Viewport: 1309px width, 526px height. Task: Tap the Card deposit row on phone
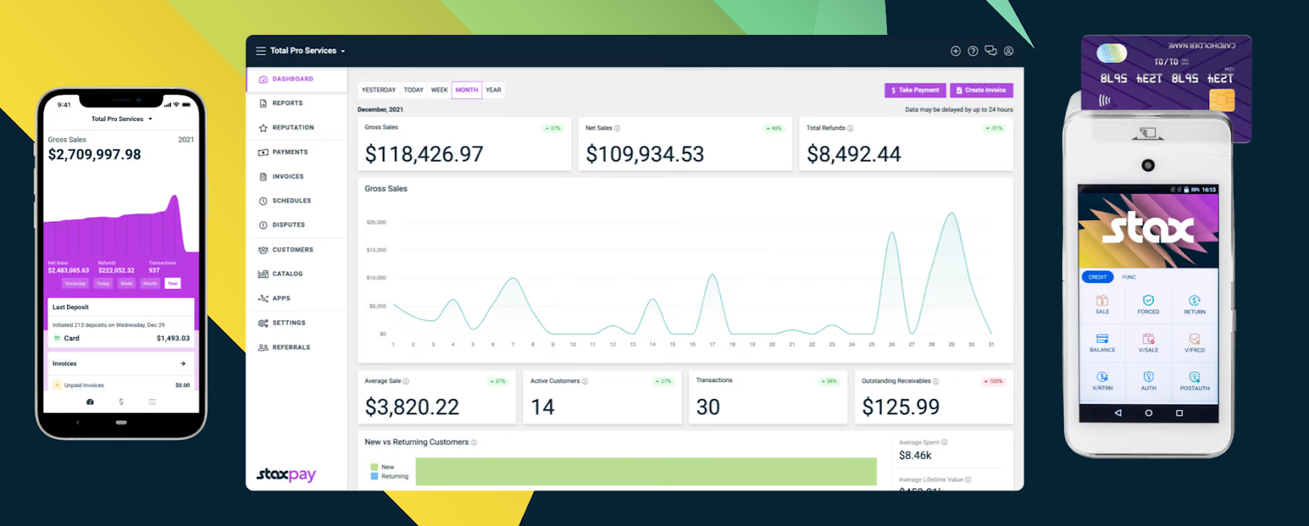(x=121, y=338)
